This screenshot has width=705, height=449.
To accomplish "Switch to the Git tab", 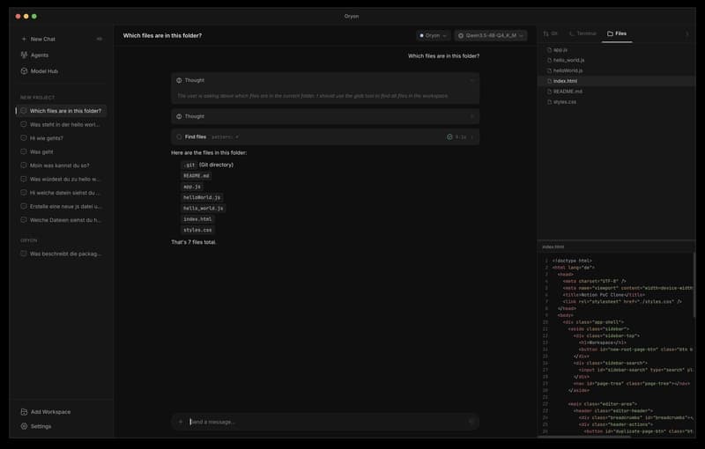I will coord(551,33).
